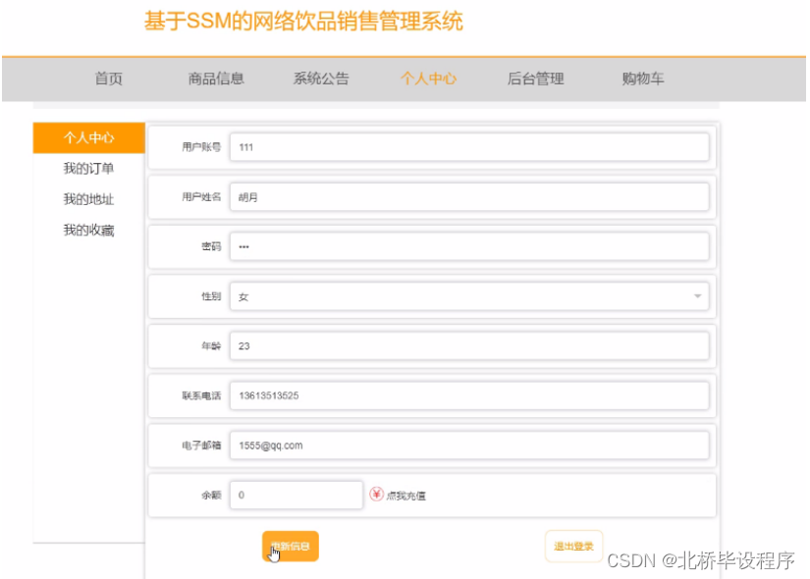Navigate to 商品信息 product information

(216, 79)
